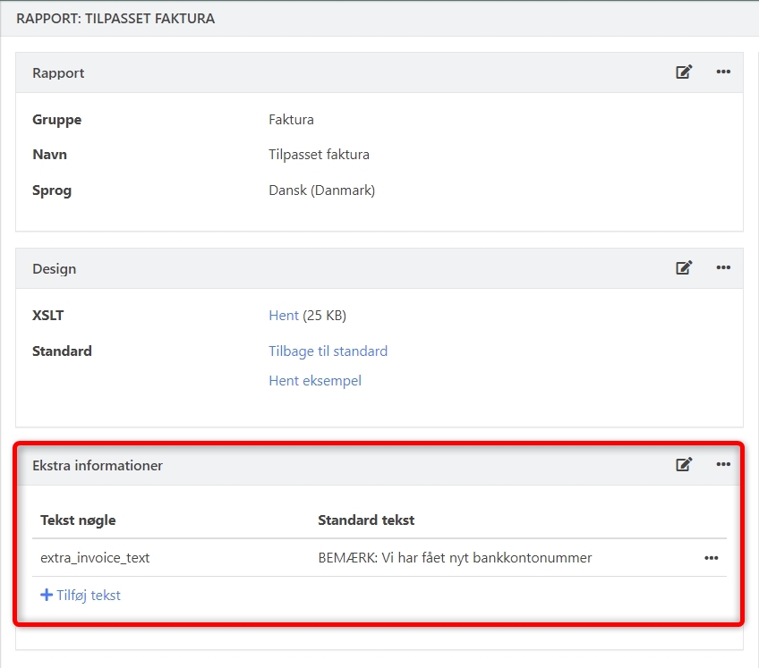Viewport: 759px width, 668px height.
Task: Click the edit icon in Design panel
Action: point(684,267)
